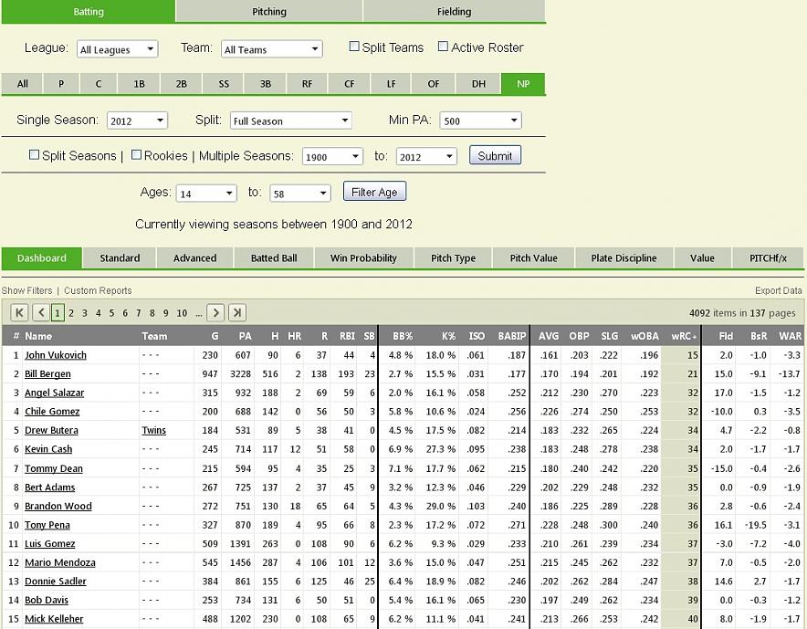Sort table by Name column header
Viewport: 807px width, 629px height.
(38, 336)
